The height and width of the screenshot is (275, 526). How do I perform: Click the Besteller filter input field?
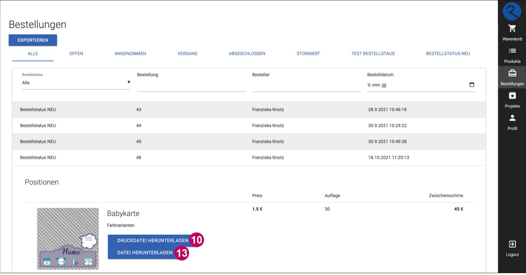306,86
